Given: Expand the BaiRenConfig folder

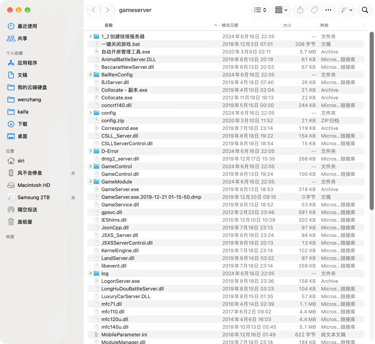Looking at the screenshot, I should coord(91,75).
